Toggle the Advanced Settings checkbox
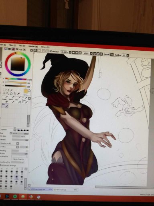Screen dimensions: 154x206 pos(0,165)
